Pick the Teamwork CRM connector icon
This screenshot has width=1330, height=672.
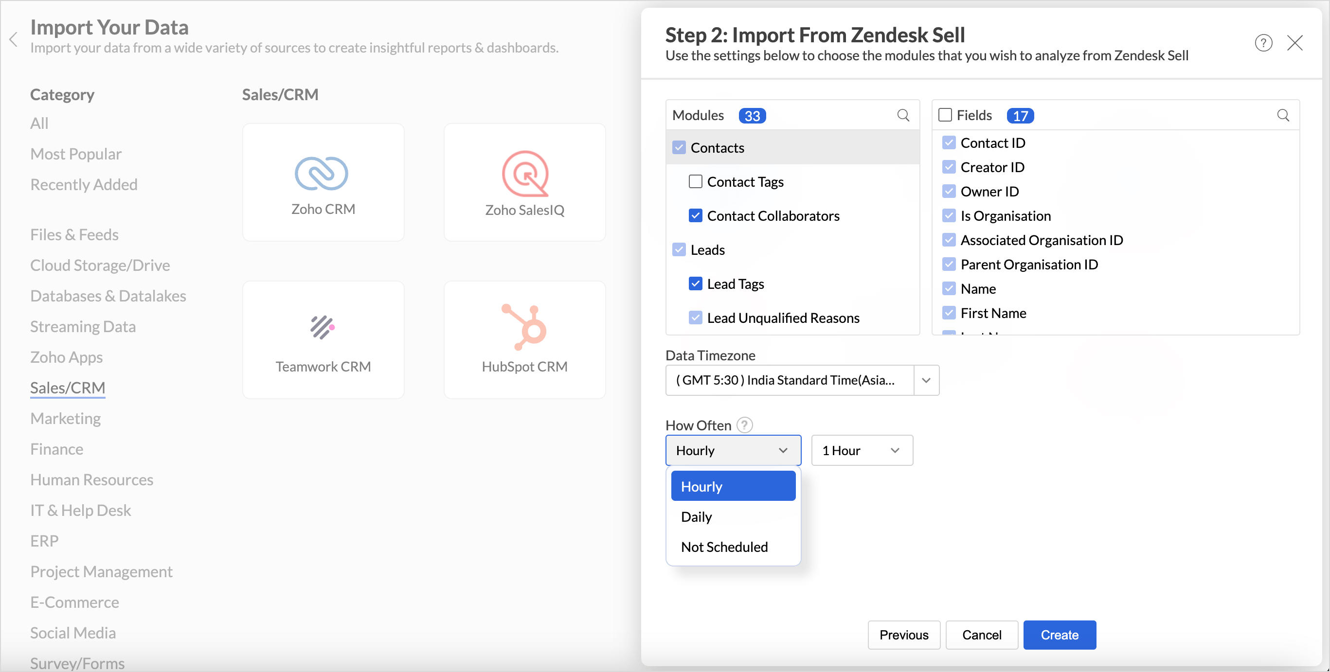tap(323, 327)
